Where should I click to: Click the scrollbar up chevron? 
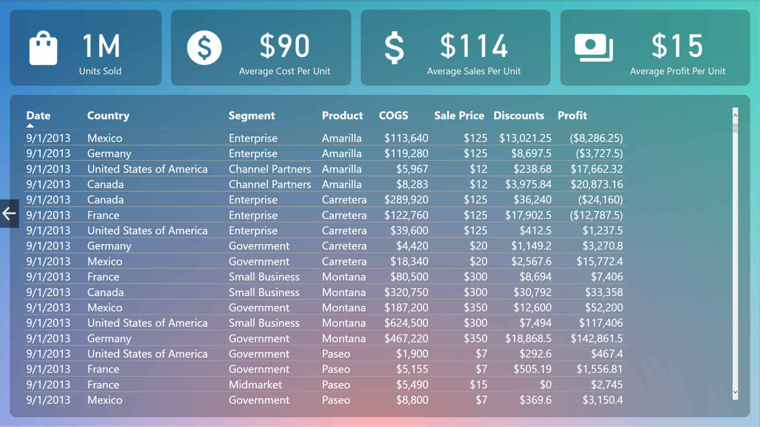pyautogui.click(x=735, y=114)
